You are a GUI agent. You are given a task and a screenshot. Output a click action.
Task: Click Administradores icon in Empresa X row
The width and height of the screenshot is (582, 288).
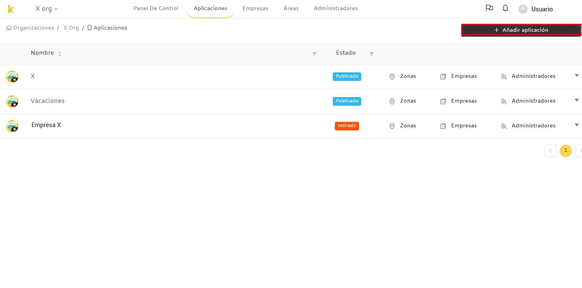(504, 126)
